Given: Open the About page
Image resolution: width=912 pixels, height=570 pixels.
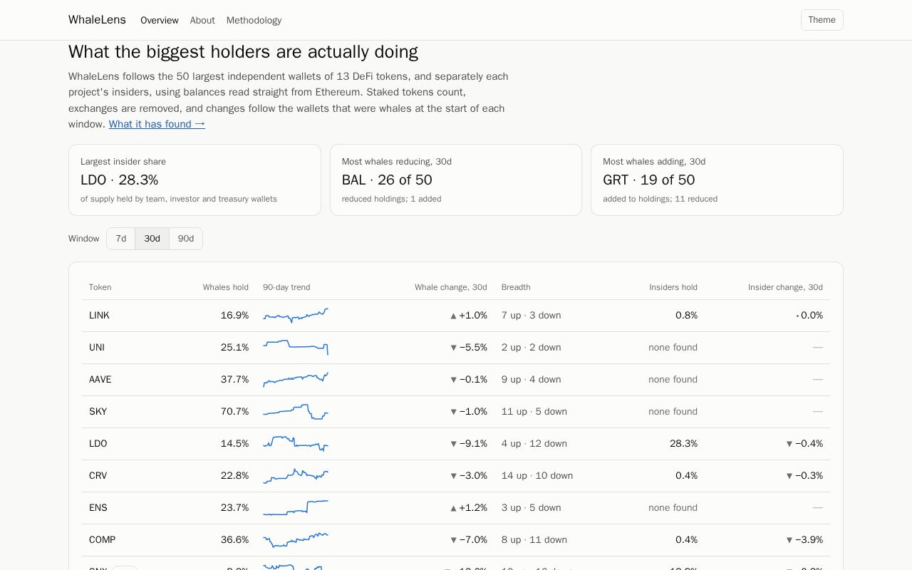Looking at the screenshot, I should click(202, 20).
